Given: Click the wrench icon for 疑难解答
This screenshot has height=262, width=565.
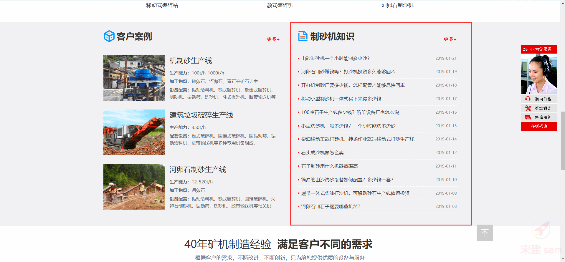Looking at the screenshot, I should [x=528, y=108].
